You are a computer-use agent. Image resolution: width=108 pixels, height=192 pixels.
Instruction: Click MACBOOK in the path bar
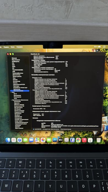point(38,129)
